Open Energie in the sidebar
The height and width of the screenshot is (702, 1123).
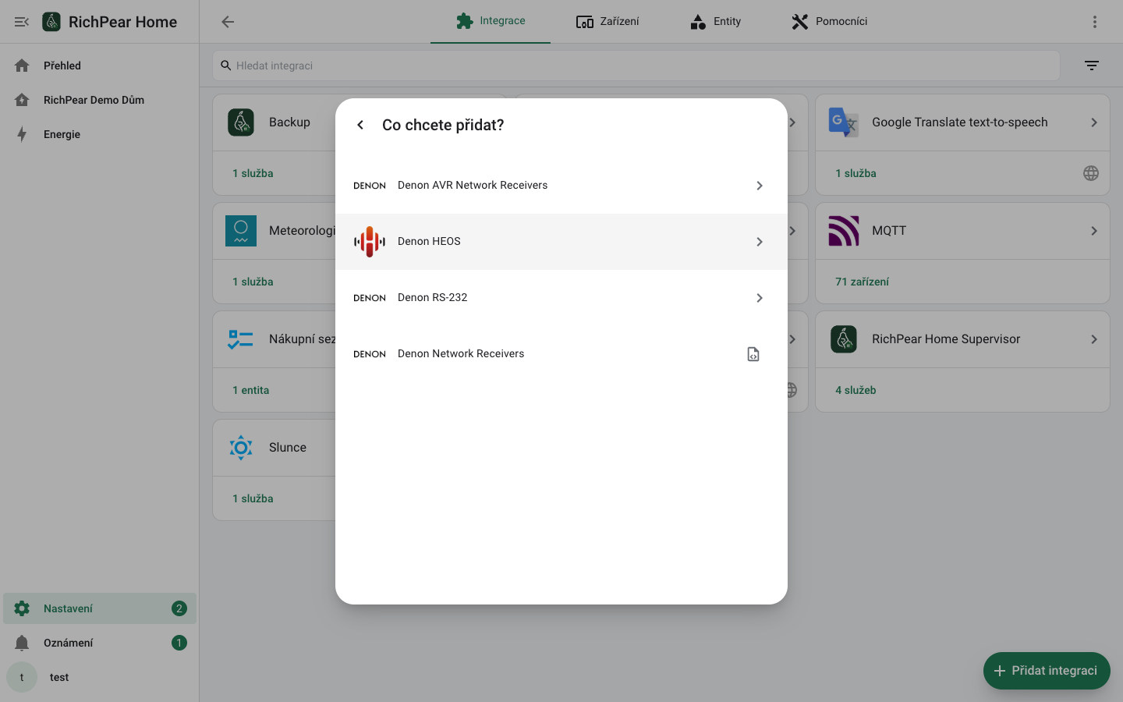click(100, 134)
